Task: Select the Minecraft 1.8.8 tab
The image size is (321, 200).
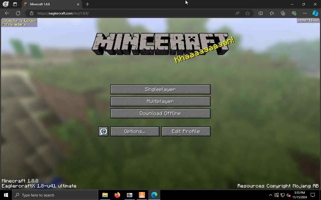Action: tap(51, 4)
